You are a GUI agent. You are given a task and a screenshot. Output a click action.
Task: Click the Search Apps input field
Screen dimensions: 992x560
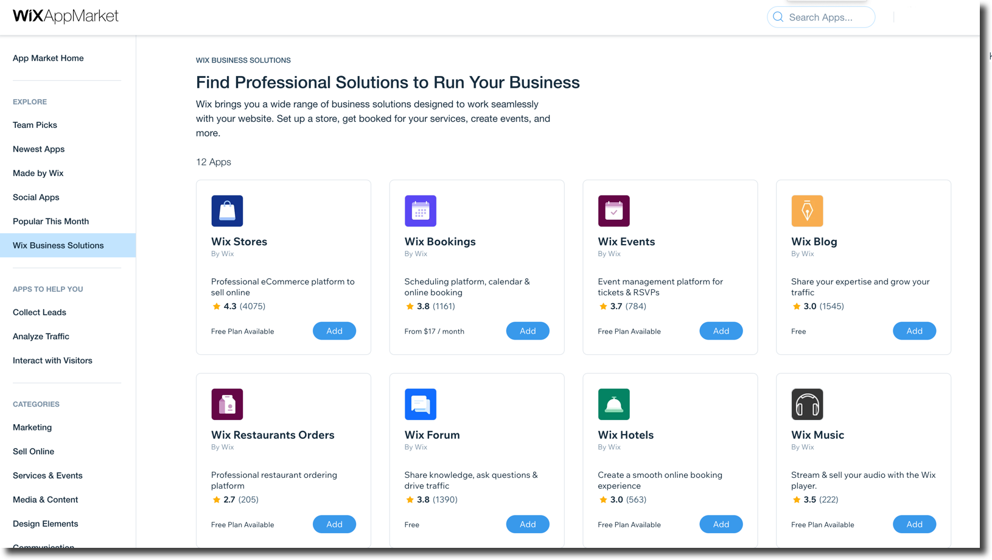pyautogui.click(x=821, y=17)
